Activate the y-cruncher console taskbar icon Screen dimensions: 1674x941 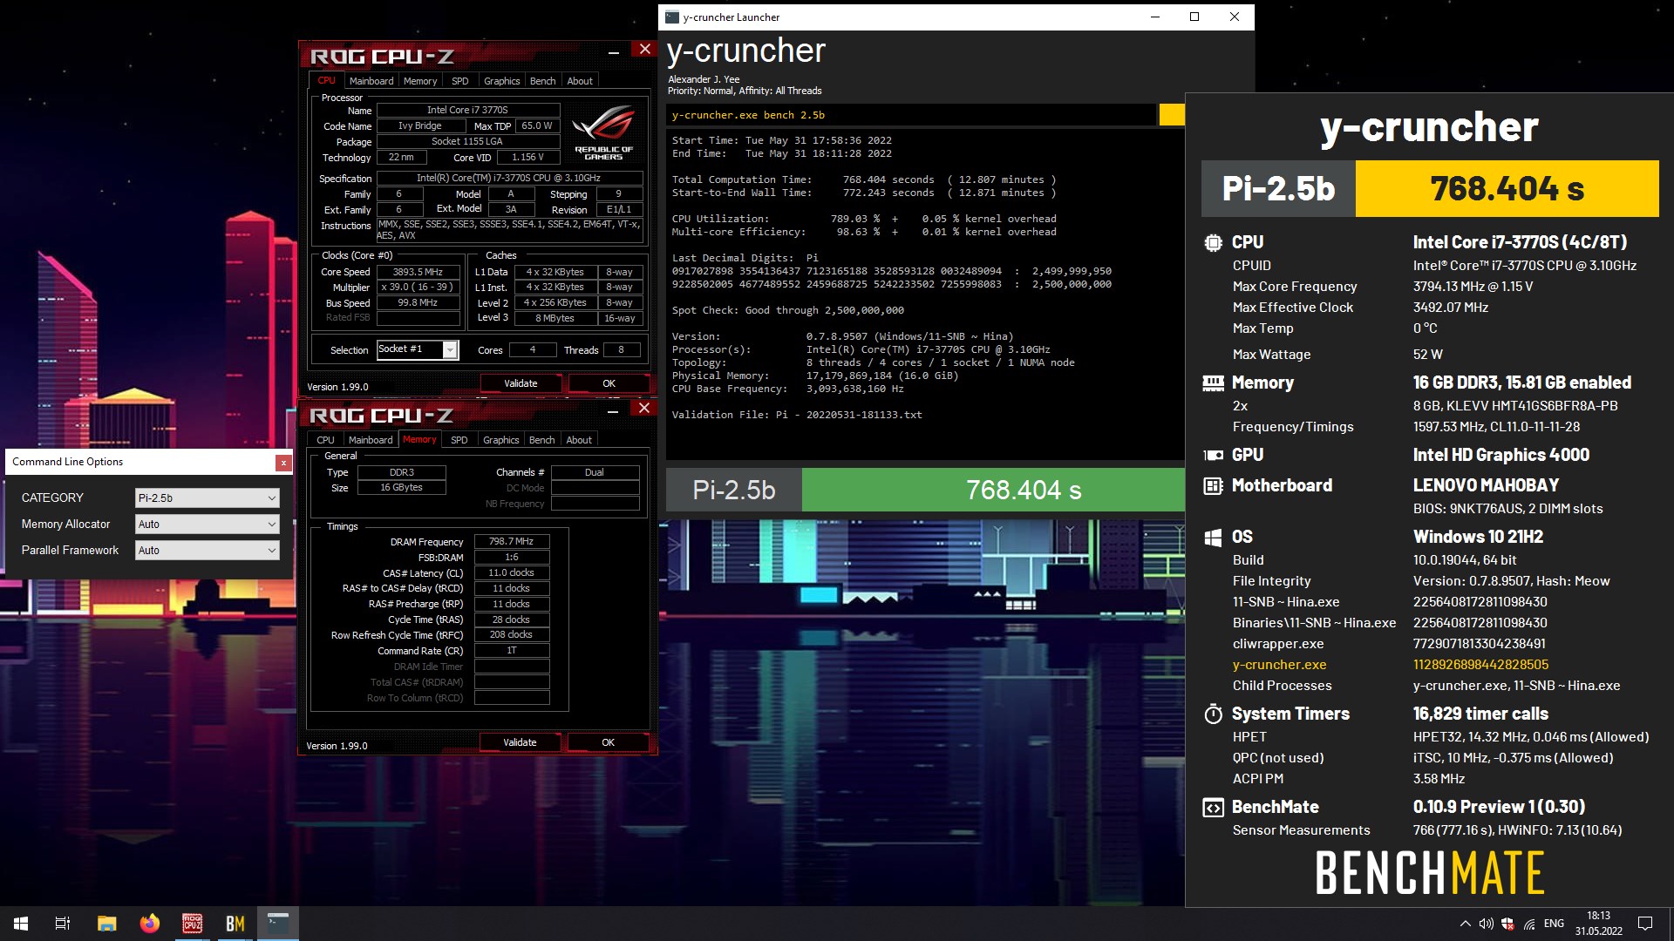point(278,924)
